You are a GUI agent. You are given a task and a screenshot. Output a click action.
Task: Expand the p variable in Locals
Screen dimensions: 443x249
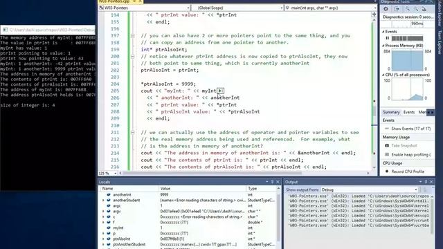click(103, 234)
